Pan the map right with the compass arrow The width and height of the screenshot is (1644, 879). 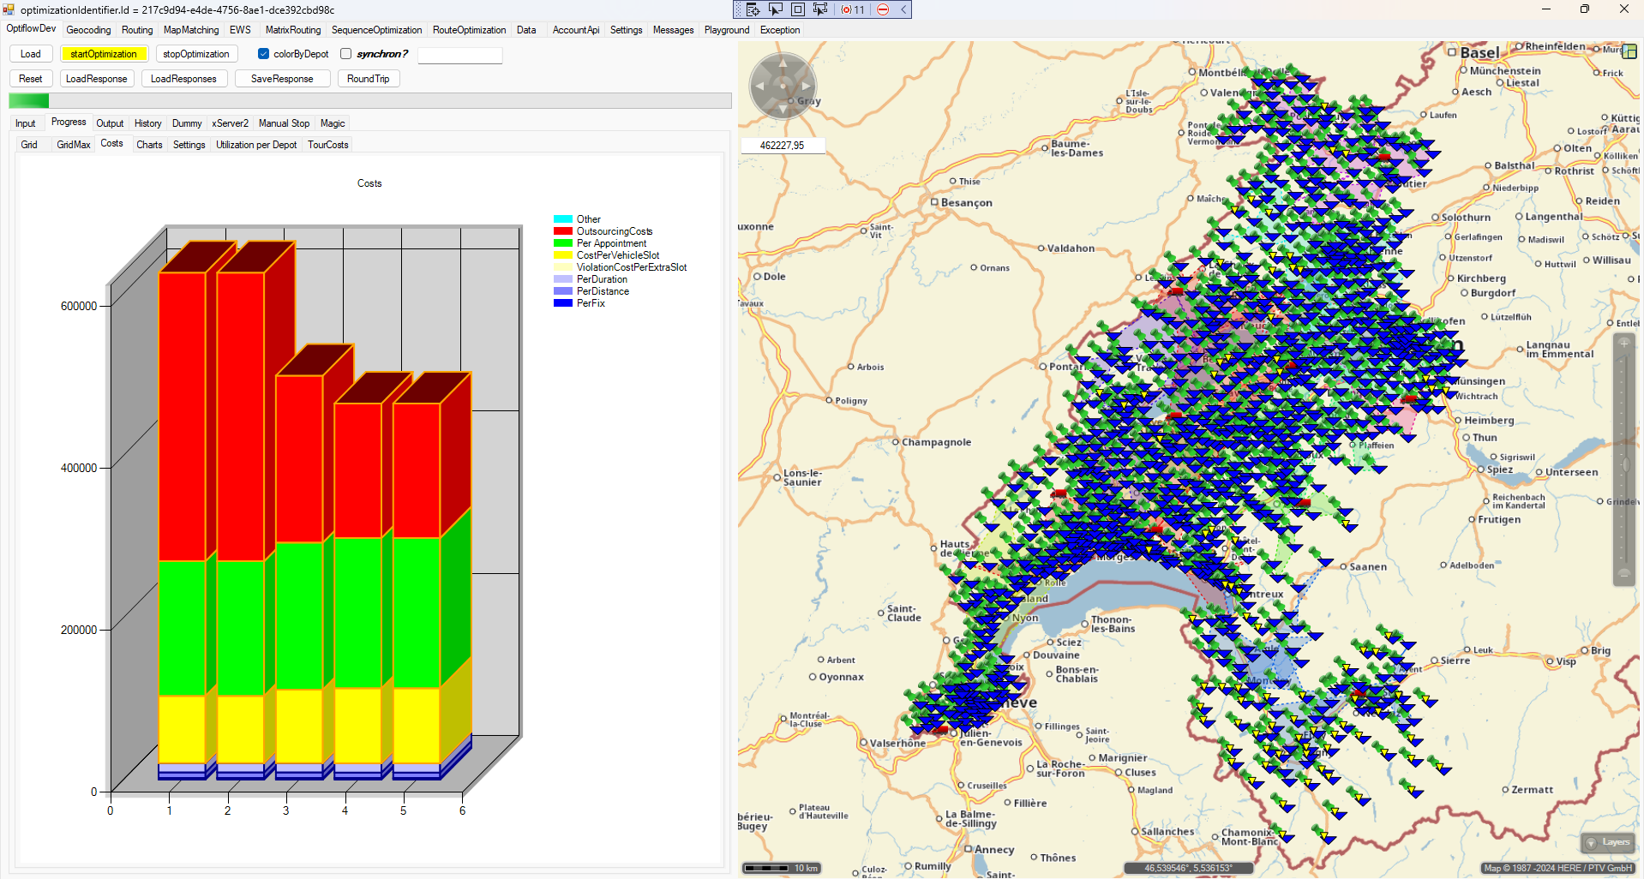pyautogui.click(x=806, y=86)
